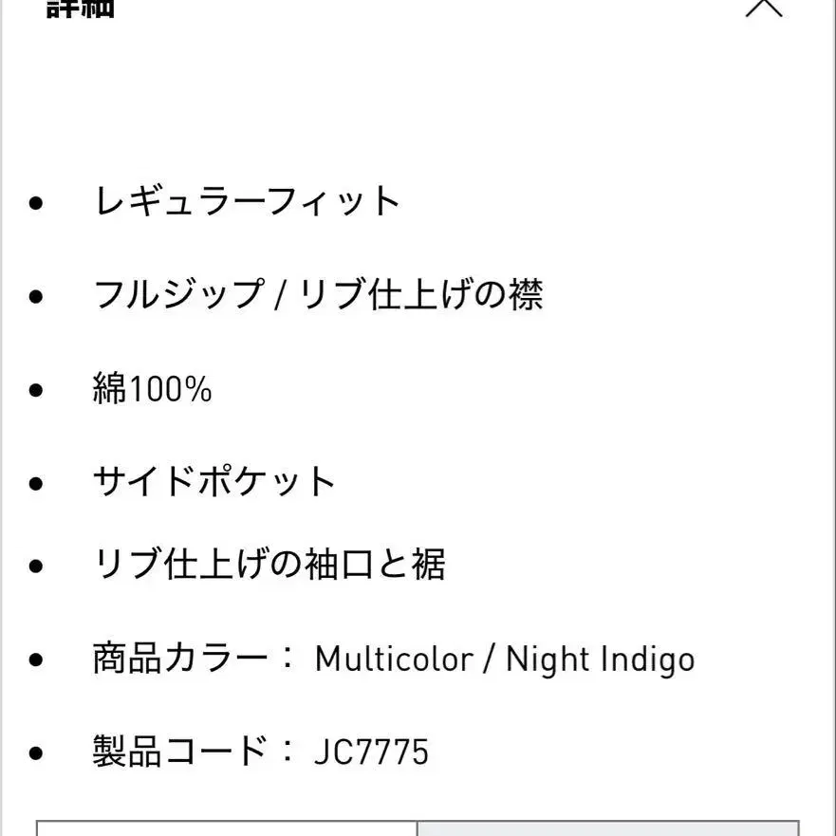Click the bullet beside サイドポケット
The width and height of the screenshot is (836, 836).
(x=36, y=483)
